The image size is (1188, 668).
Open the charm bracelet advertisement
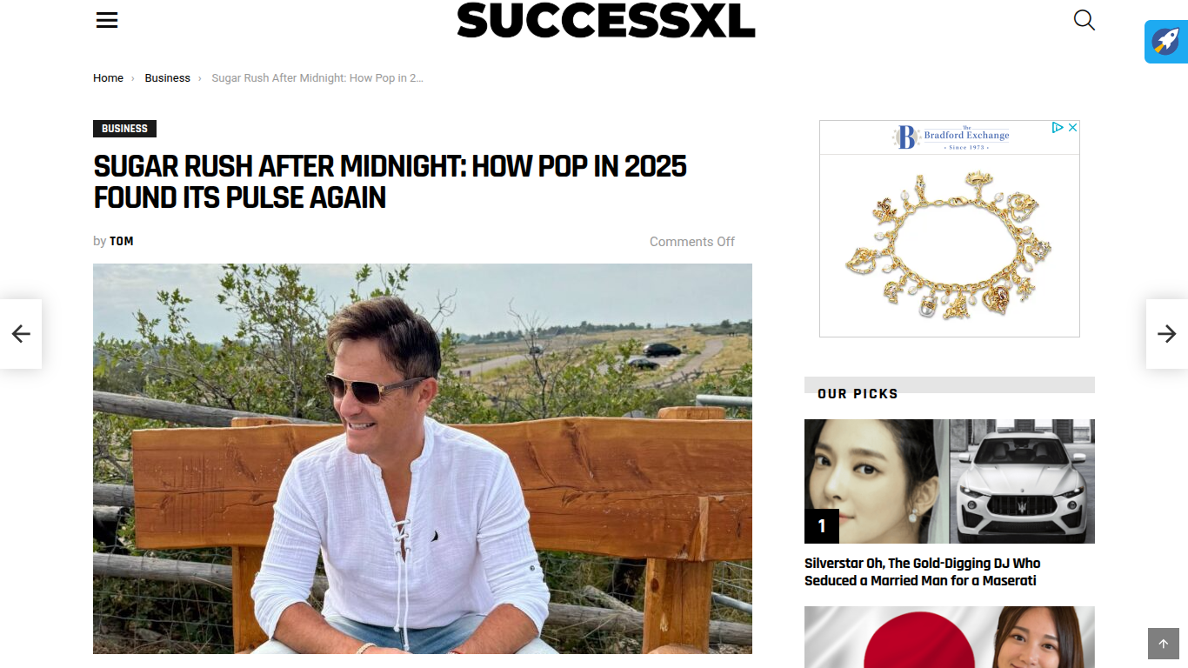click(950, 245)
